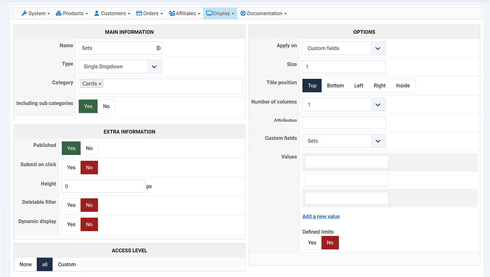Click the person icon beside Customers
Image resolution: width=490 pixels, height=277 pixels.
[x=97, y=13]
